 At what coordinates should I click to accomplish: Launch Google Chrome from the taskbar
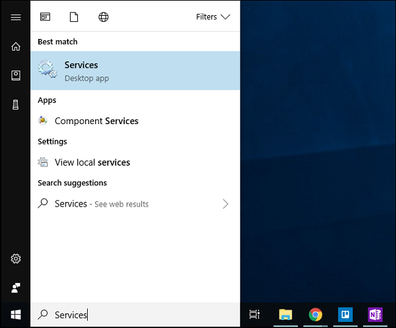315,315
